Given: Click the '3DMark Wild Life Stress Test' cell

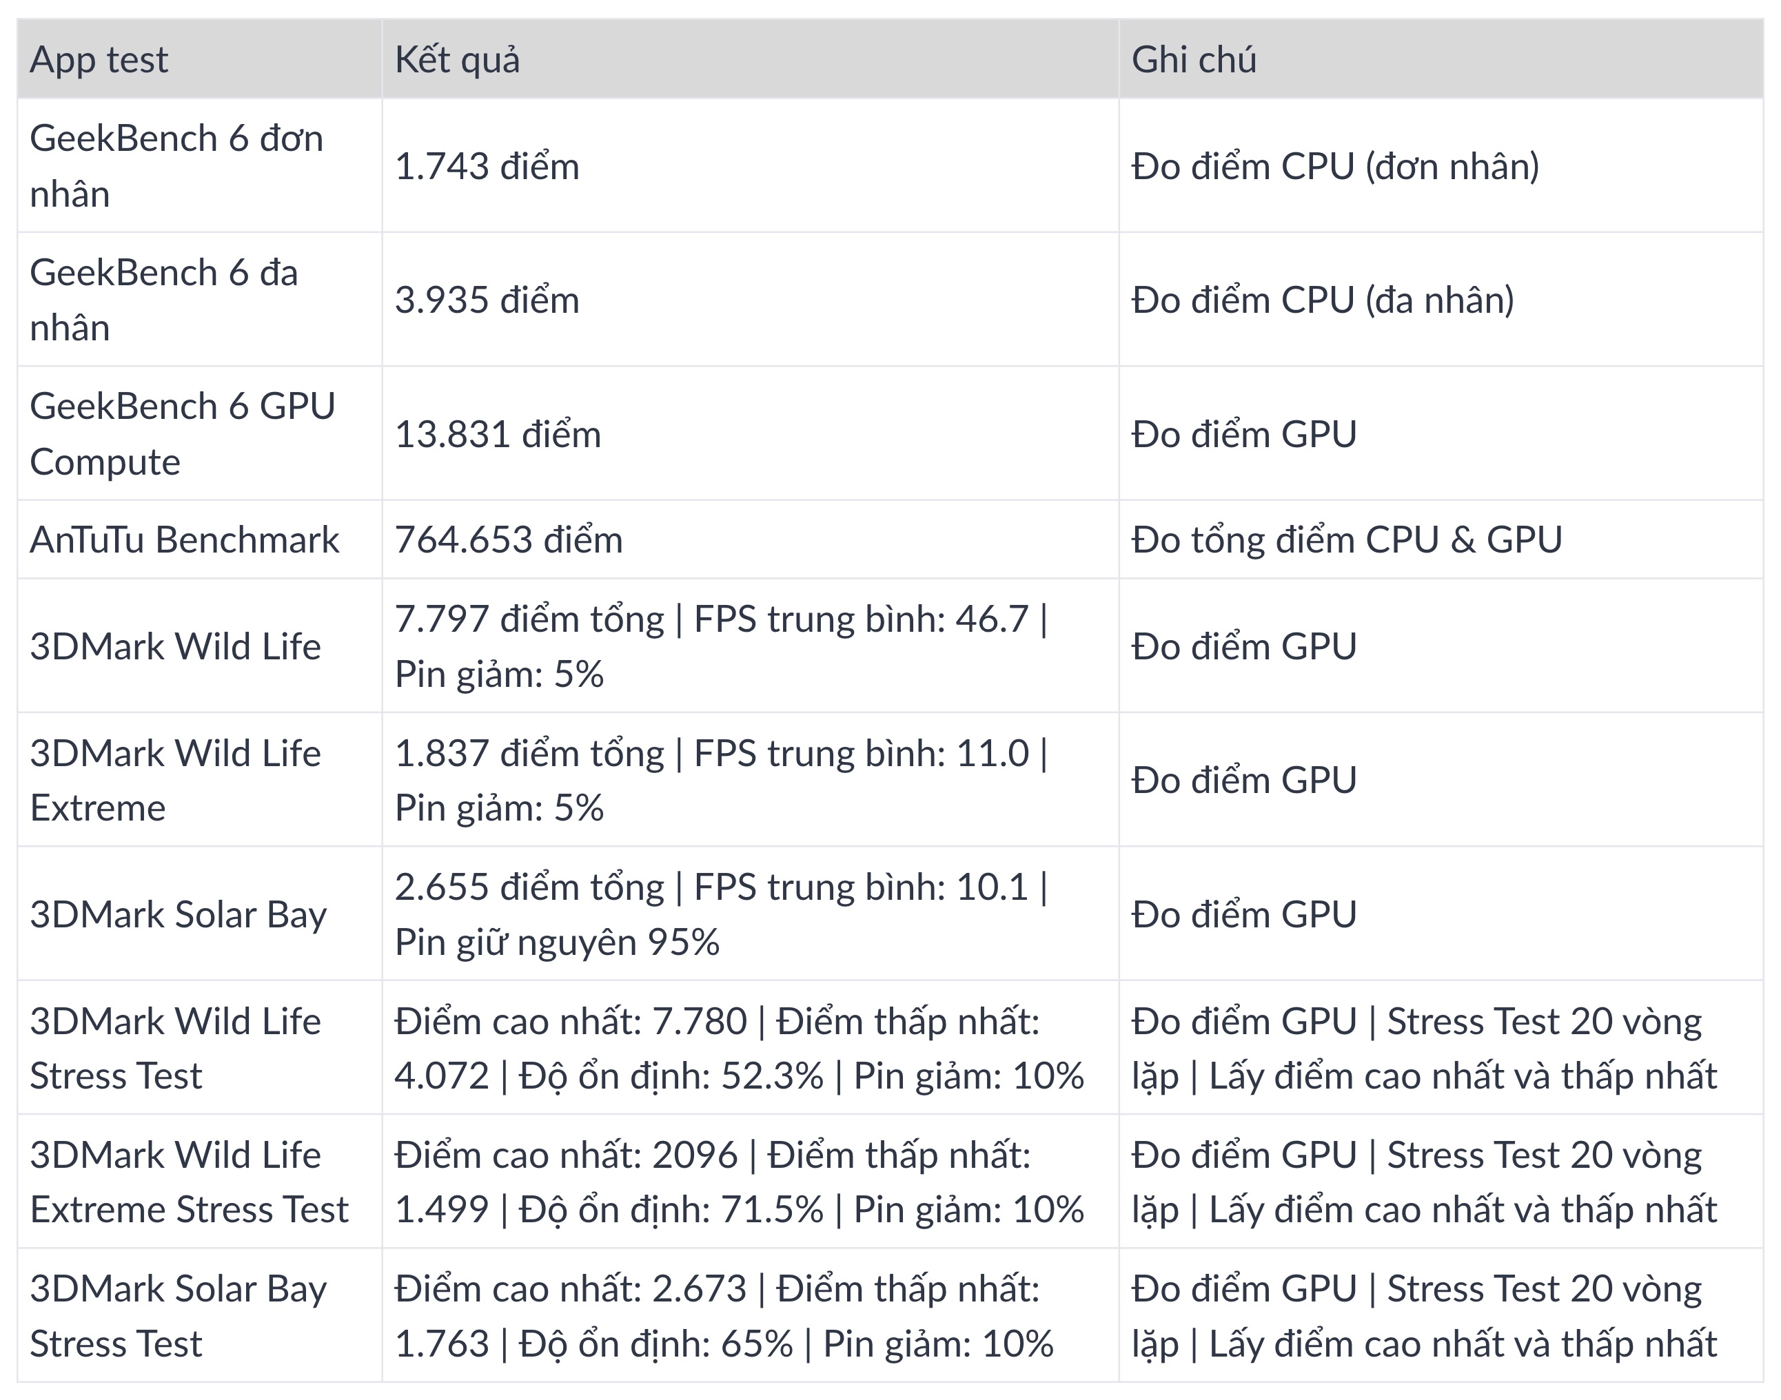Looking at the screenshot, I should (x=199, y=1047).
